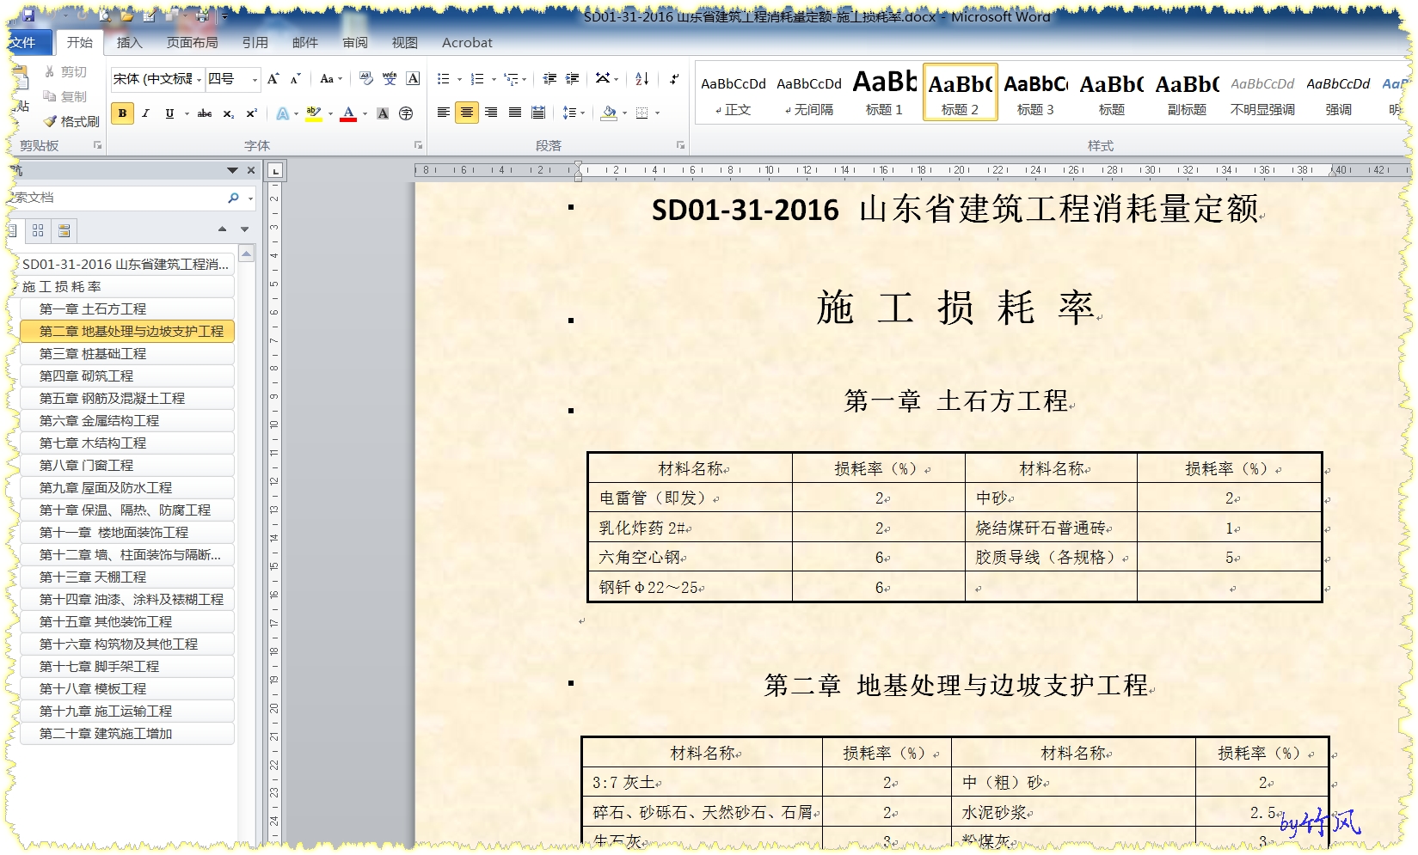1418x855 pixels.
Task: Open the Line Spacing dropdown
Action: (x=573, y=113)
